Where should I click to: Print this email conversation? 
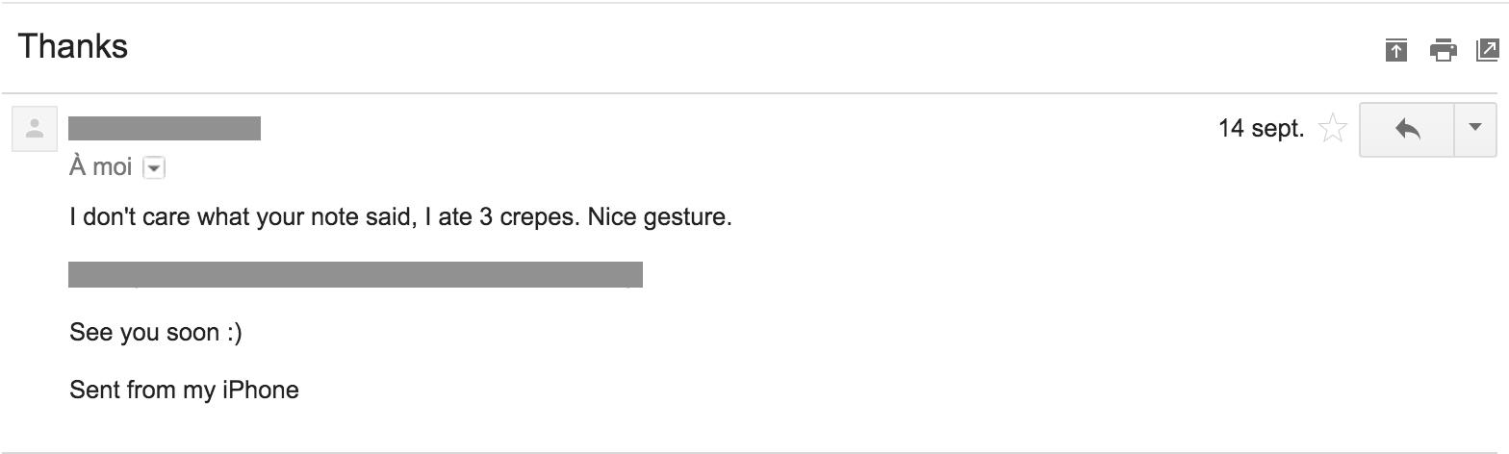pos(1443,50)
